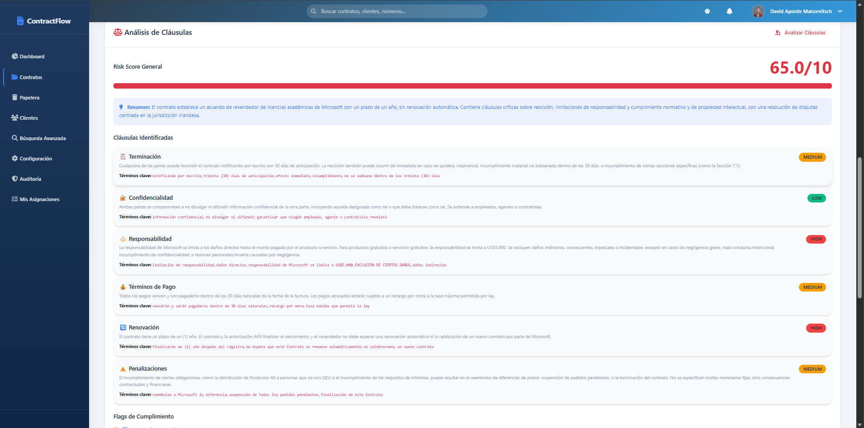Screen dimensions: 864x428
Task: Click the Auditoría shield icon
Action: click(x=15, y=179)
